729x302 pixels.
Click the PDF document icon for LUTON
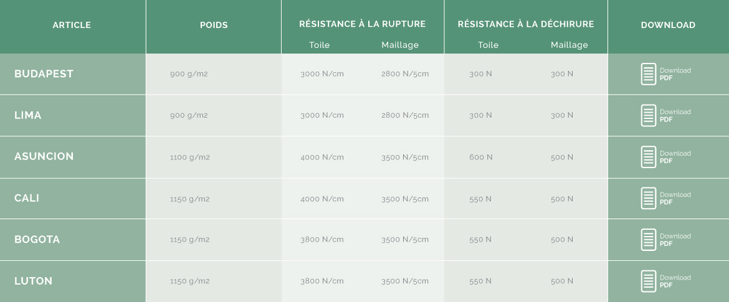click(x=649, y=281)
